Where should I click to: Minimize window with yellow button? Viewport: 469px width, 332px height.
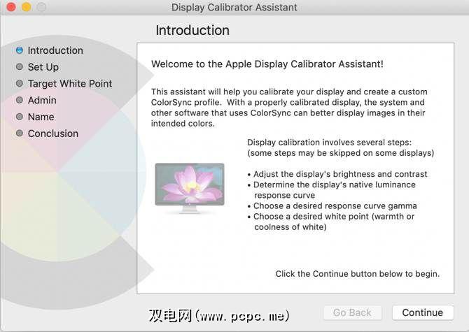pyautogui.click(x=27, y=7)
